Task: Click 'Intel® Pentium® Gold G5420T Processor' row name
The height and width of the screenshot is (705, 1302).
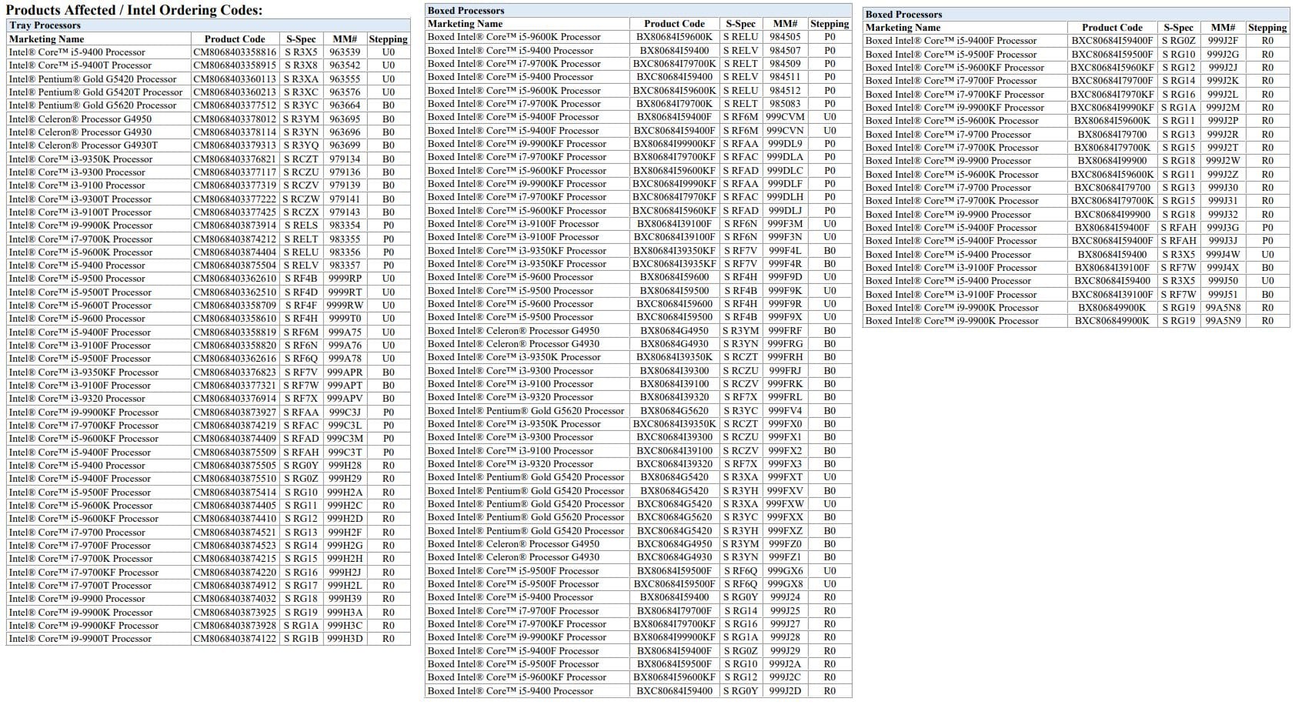Action: pyautogui.click(x=95, y=92)
